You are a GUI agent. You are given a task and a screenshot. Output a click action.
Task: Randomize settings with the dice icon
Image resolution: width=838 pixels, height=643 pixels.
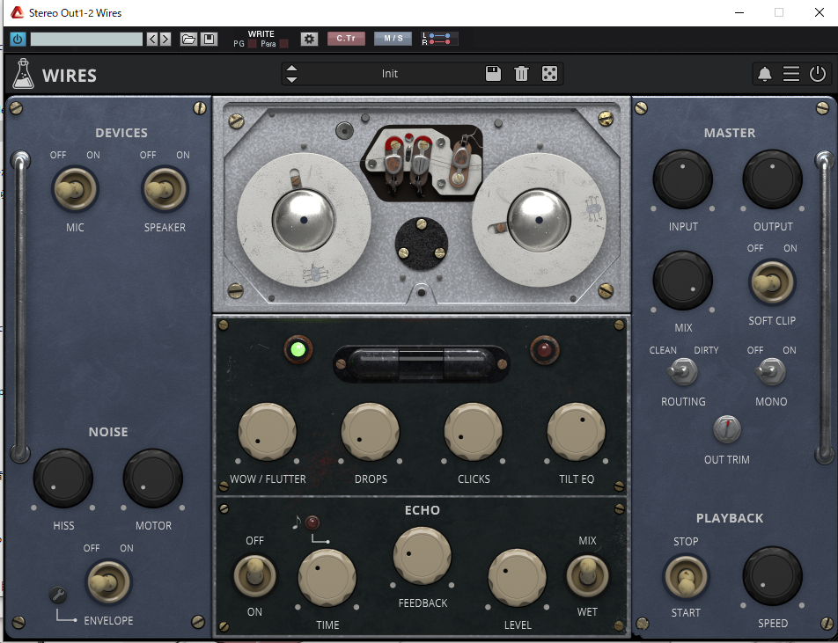(549, 74)
